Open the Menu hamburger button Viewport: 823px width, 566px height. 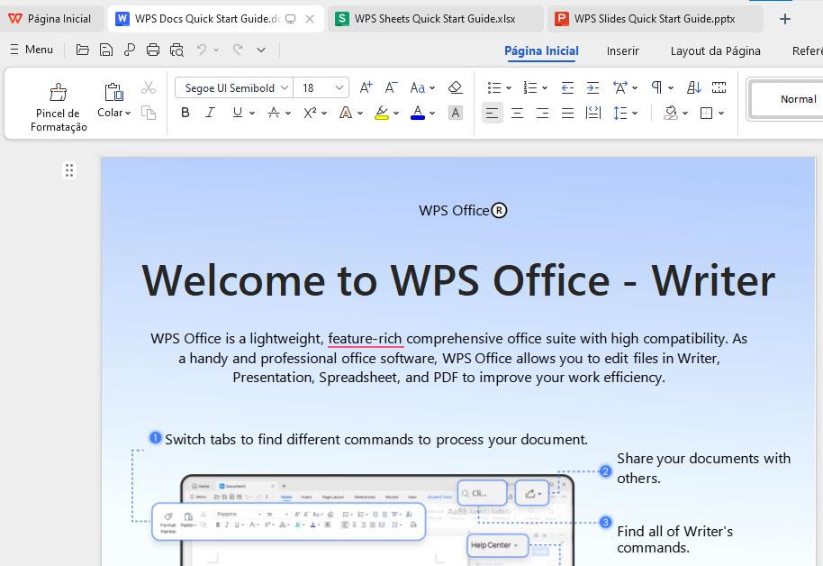pyautogui.click(x=32, y=50)
